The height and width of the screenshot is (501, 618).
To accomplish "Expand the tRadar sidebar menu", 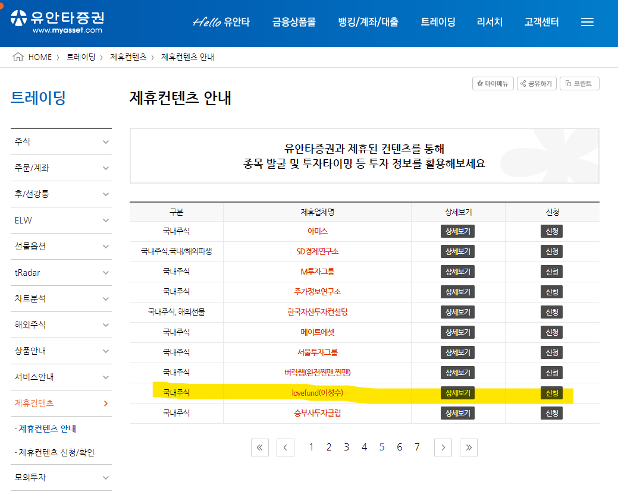I will coord(61,273).
